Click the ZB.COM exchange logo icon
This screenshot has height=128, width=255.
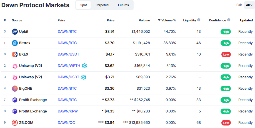click(15, 123)
